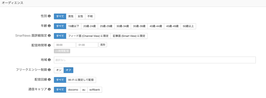
Task: Choose the 50歳以上 age group
Action: coord(189,26)
